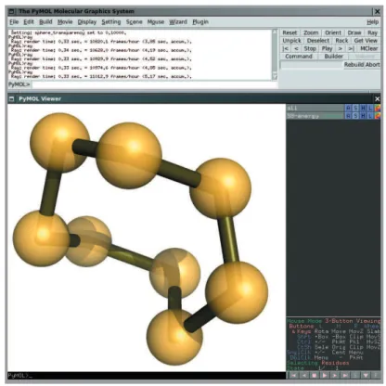
Task: Click the Get View button
Action: pyautogui.click(x=366, y=41)
